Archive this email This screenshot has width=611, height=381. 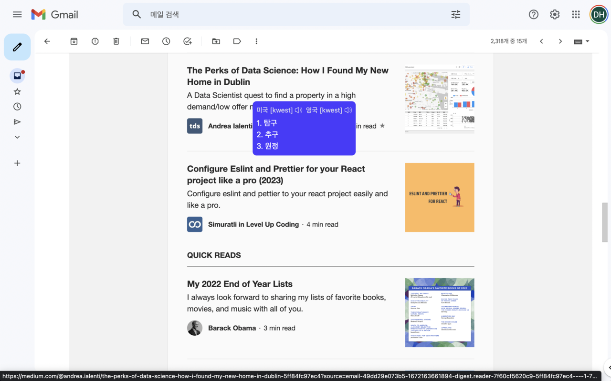(x=74, y=41)
